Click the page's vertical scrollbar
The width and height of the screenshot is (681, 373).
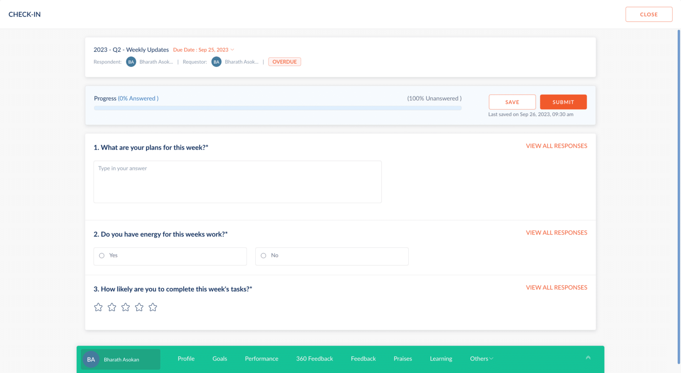point(679,197)
